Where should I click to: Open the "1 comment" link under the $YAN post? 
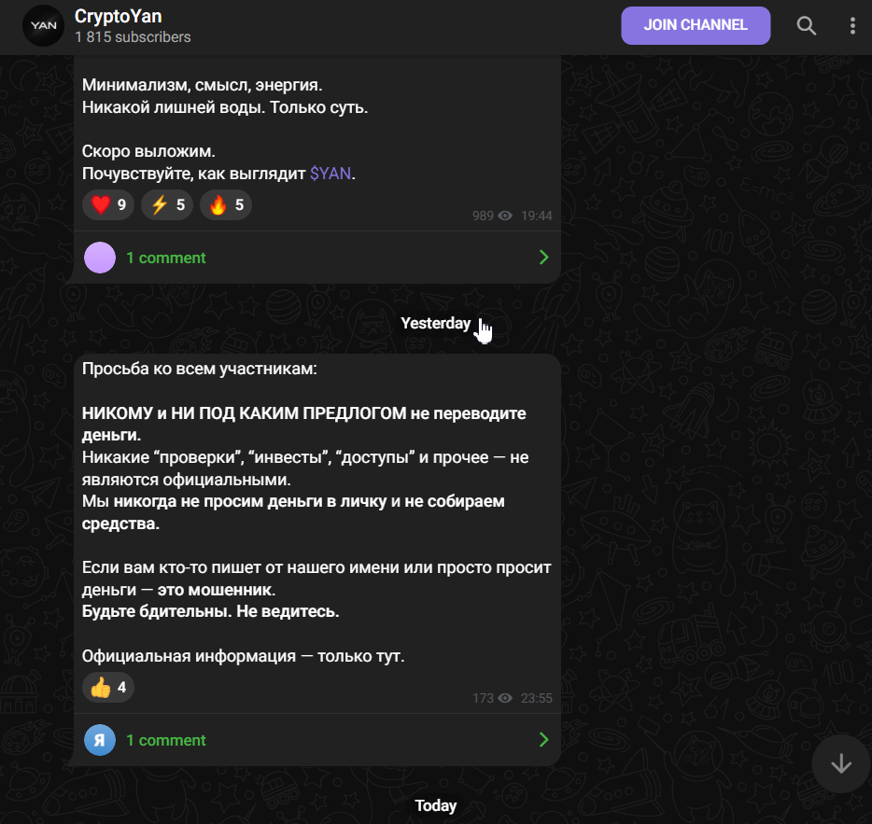click(166, 258)
